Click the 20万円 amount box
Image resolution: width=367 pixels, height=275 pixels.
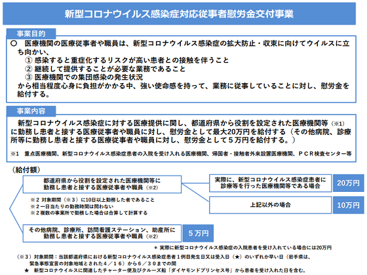coord(348,183)
